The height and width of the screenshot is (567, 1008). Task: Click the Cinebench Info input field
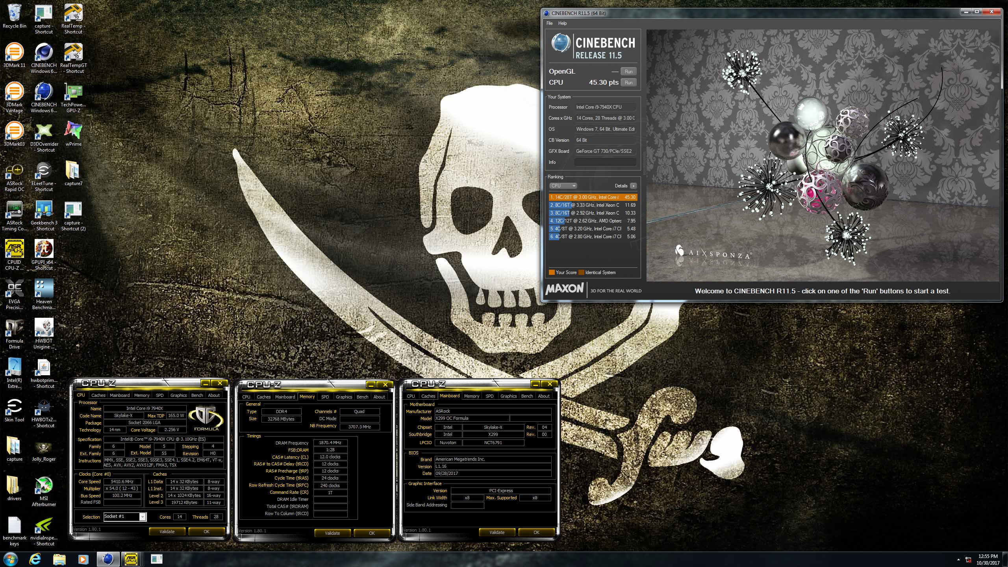coord(605,162)
